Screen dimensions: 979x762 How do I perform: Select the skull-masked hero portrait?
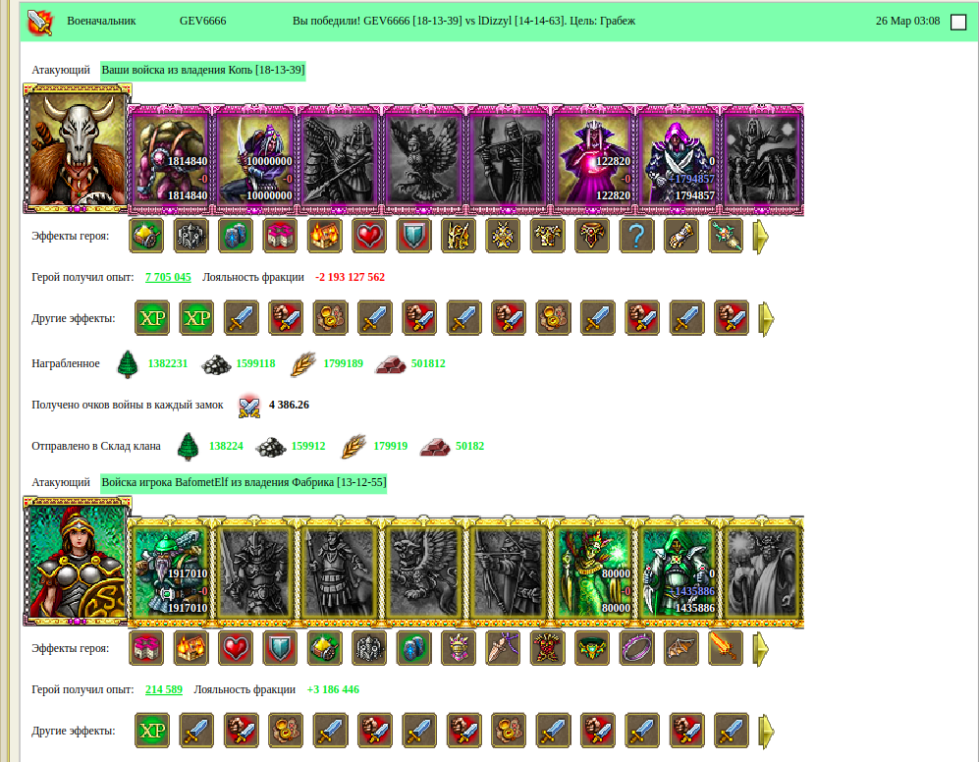tap(77, 148)
